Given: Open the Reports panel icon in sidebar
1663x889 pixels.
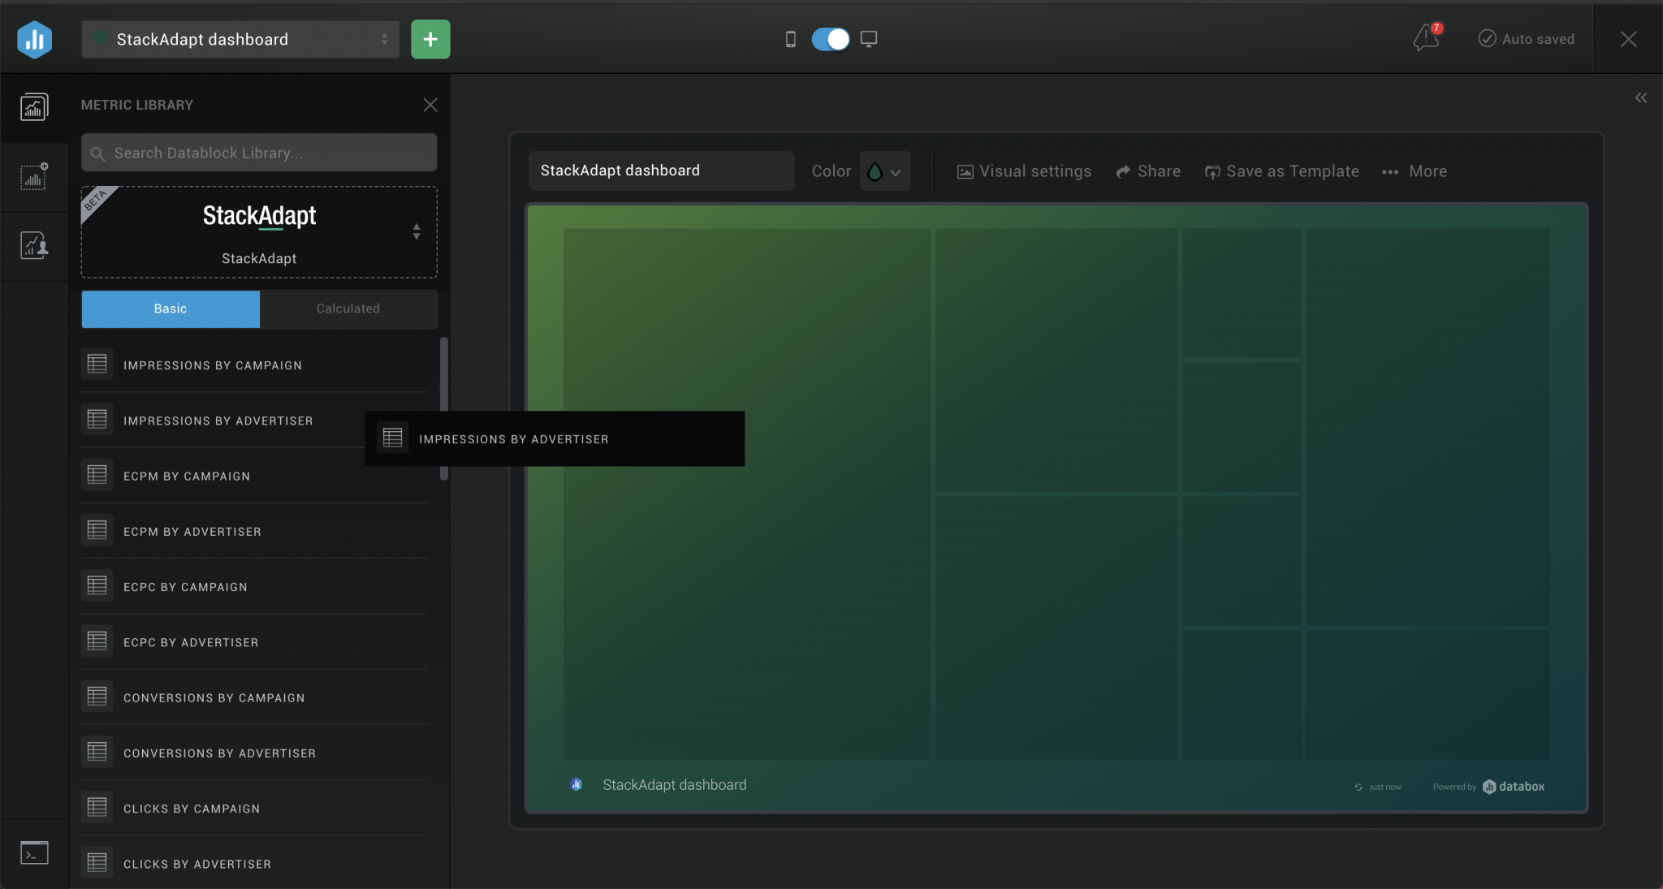Looking at the screenshot, I should (x=33, y=244).
